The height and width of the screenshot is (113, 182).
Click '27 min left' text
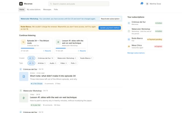(x=25, y=51)
